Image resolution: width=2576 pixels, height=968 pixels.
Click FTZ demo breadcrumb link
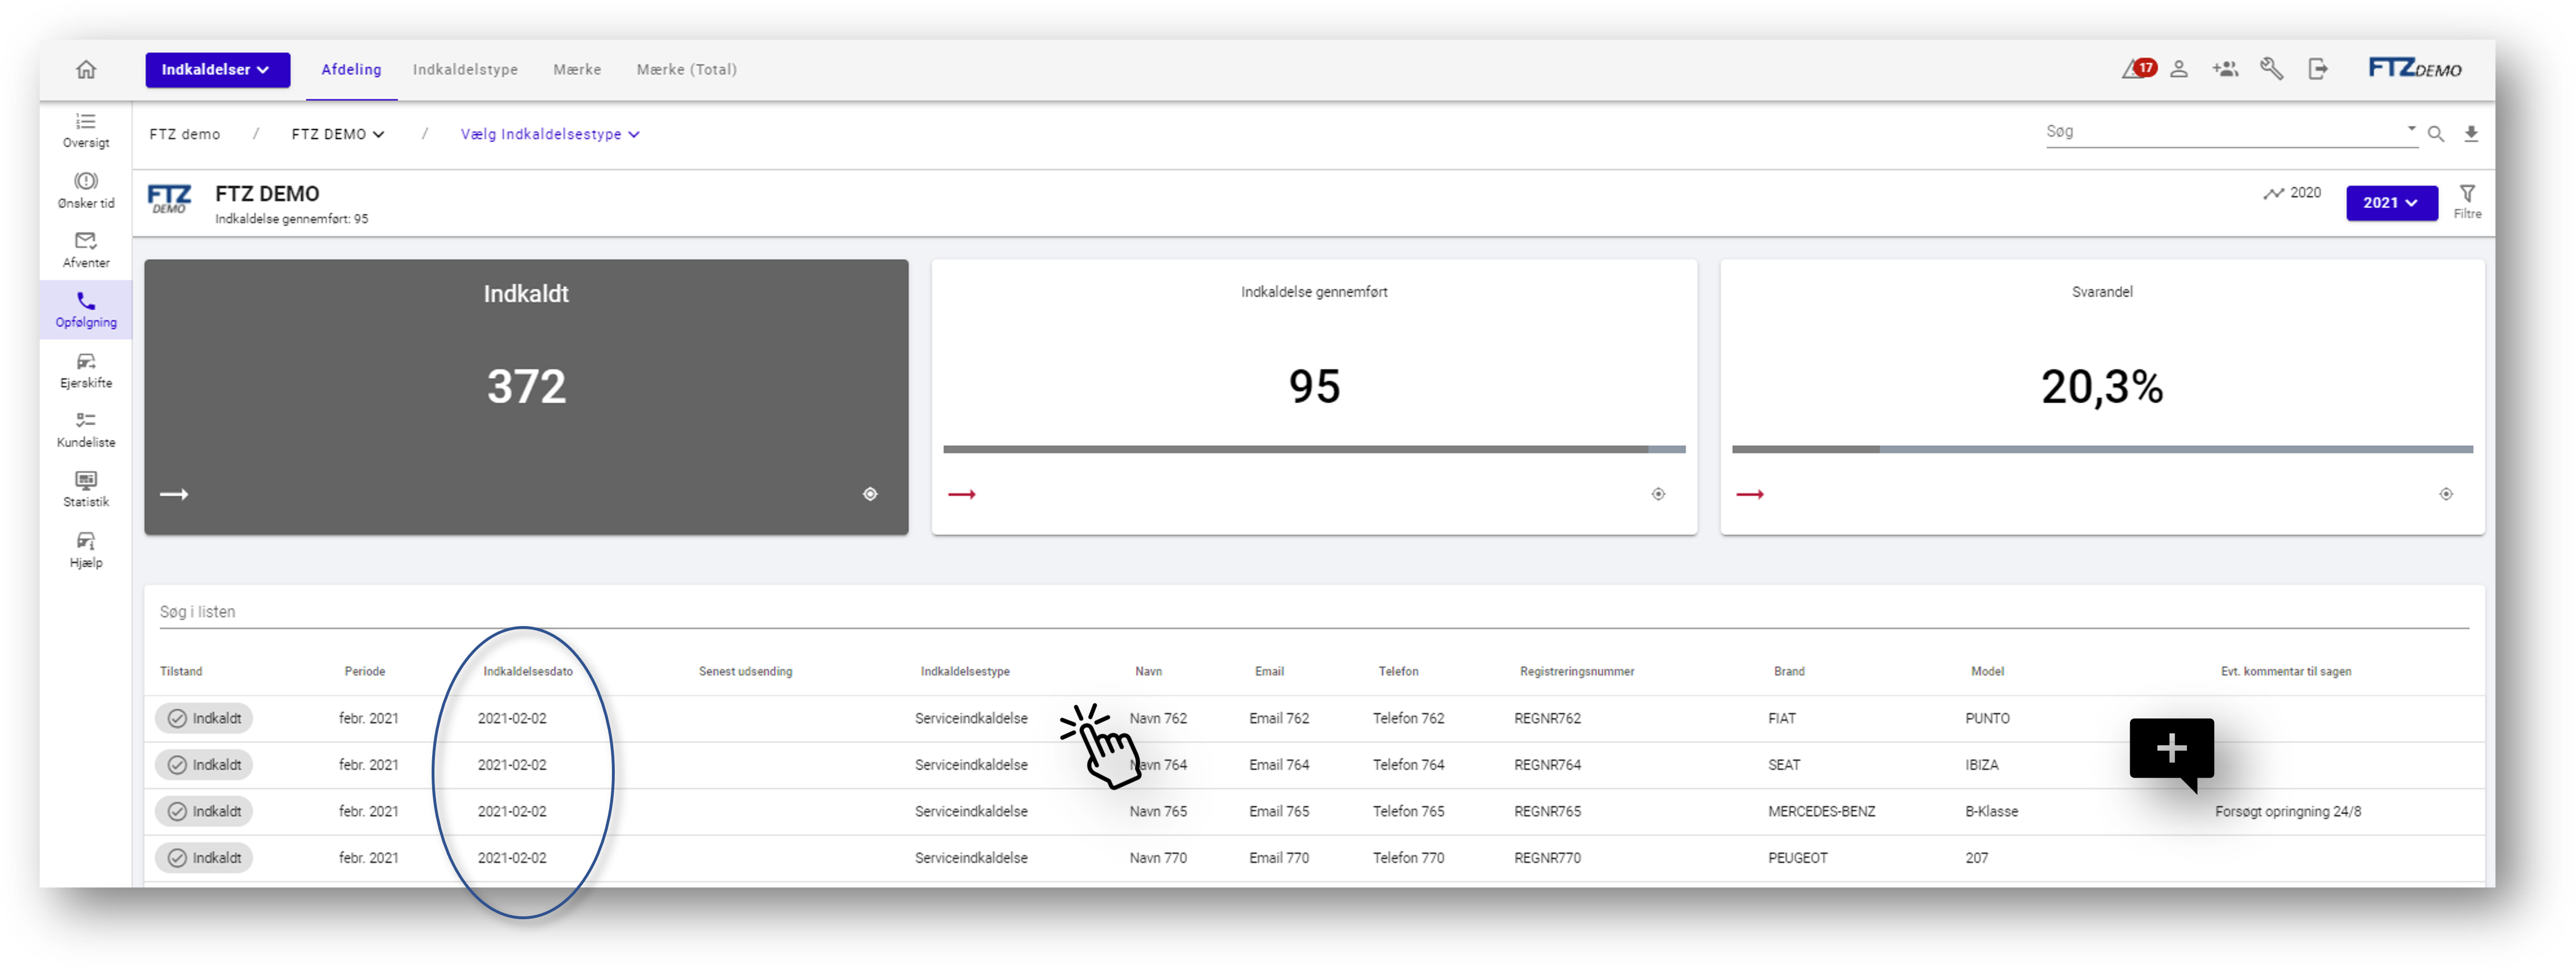pyautogui.click(x=185, y=134)
